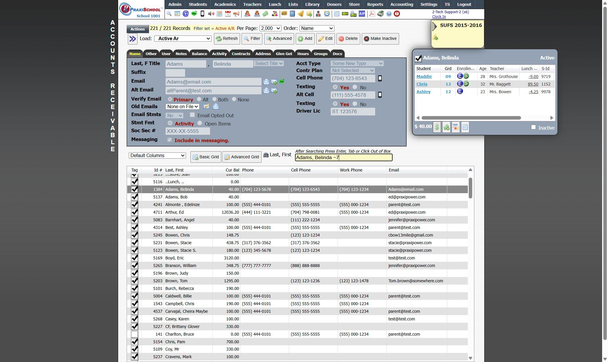Toggle the Email Opted Out checkbox
608x362 pixels.
point(192,115)
